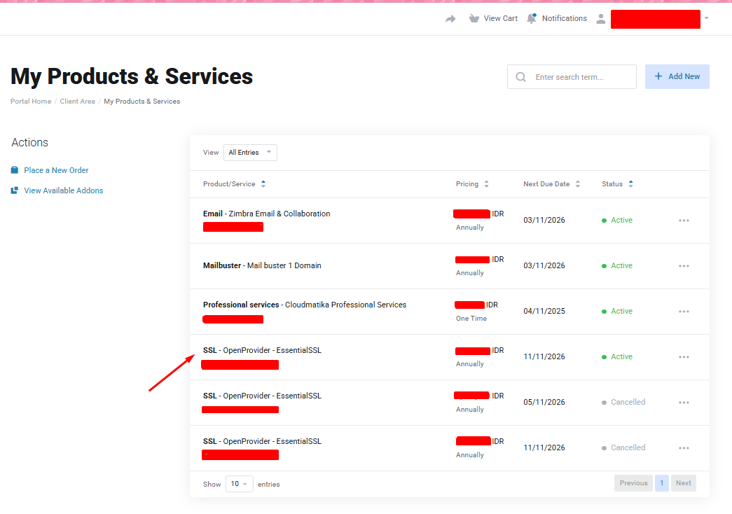732x514 pixels.
Task: Open options menu for Zimbra Email row
Action: 684,221
